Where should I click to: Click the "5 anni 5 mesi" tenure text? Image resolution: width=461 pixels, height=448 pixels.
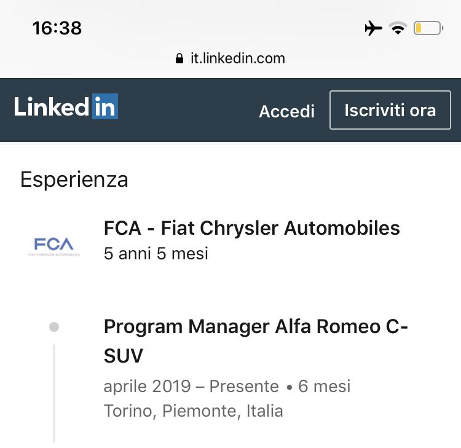tap(156, 253)
